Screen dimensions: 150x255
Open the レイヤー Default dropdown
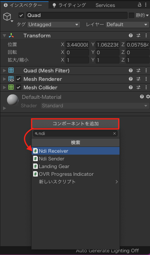[x=127, y=25]
